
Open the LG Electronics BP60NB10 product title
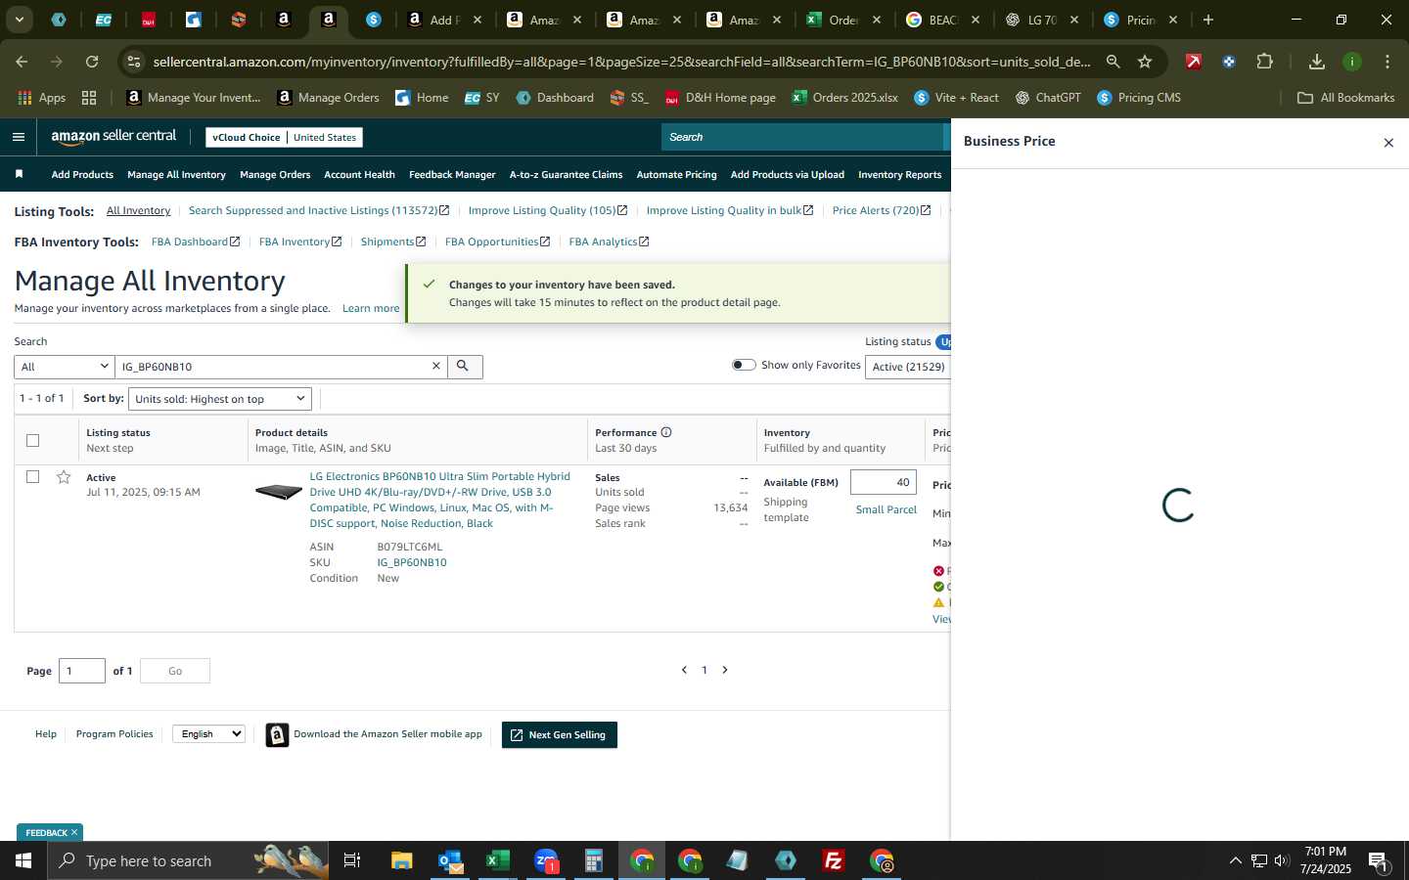(x=439, y=500)
